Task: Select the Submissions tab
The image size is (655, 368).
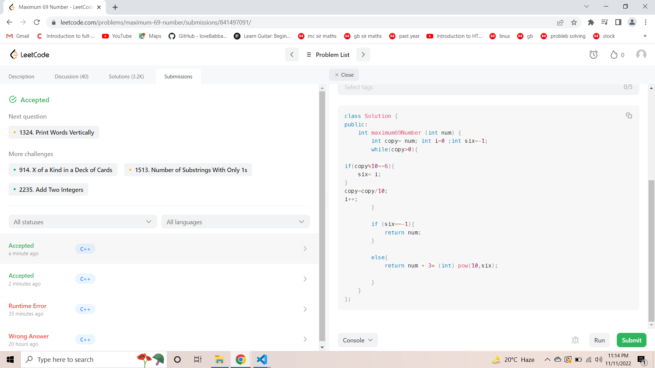Action: (x=178, y=76)
